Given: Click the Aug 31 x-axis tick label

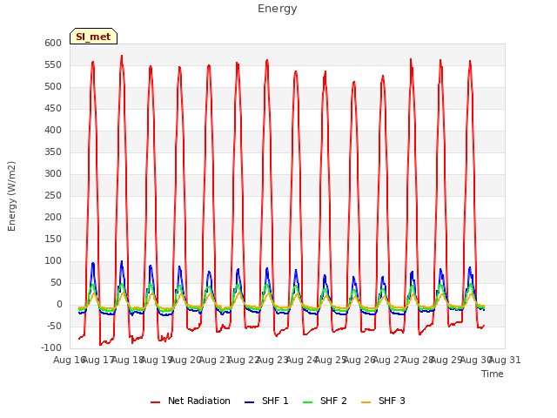Looking at the screenshot, I should pos(505,360).
